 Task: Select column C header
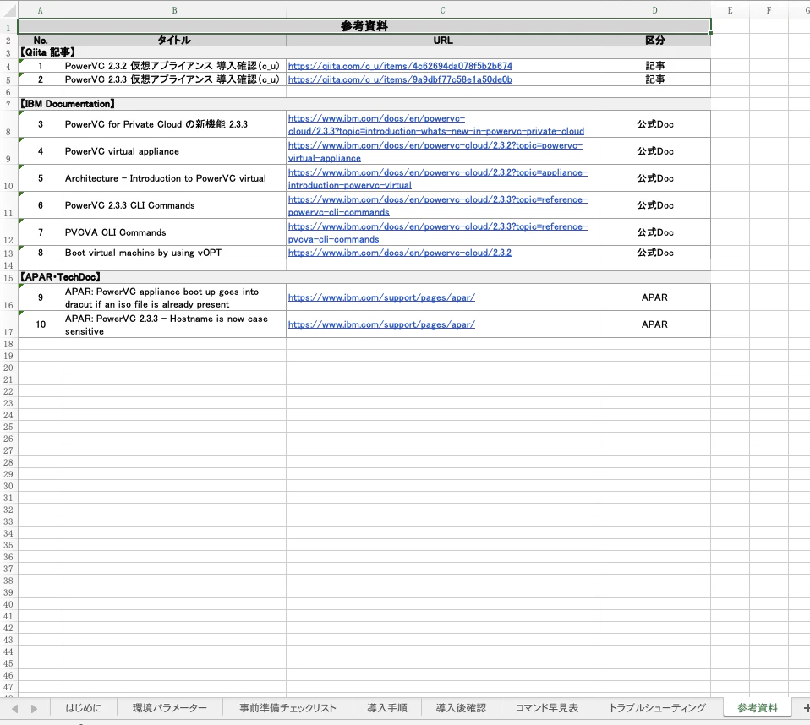[x=443, y=10]
